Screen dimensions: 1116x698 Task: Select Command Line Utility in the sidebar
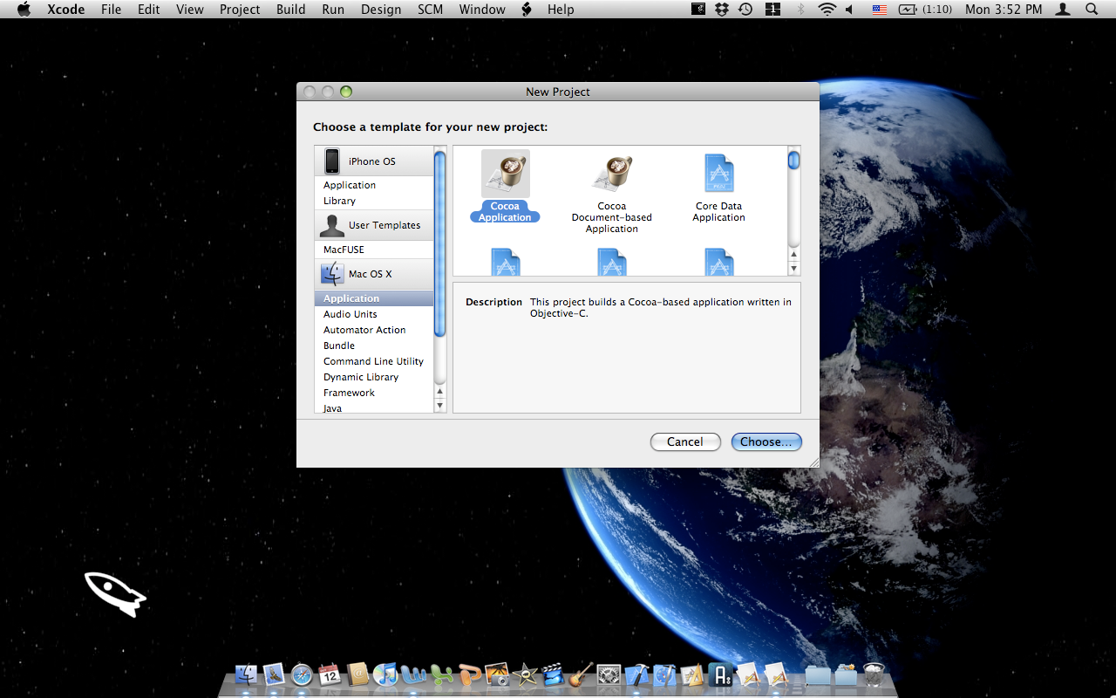[x=373, y=361]
